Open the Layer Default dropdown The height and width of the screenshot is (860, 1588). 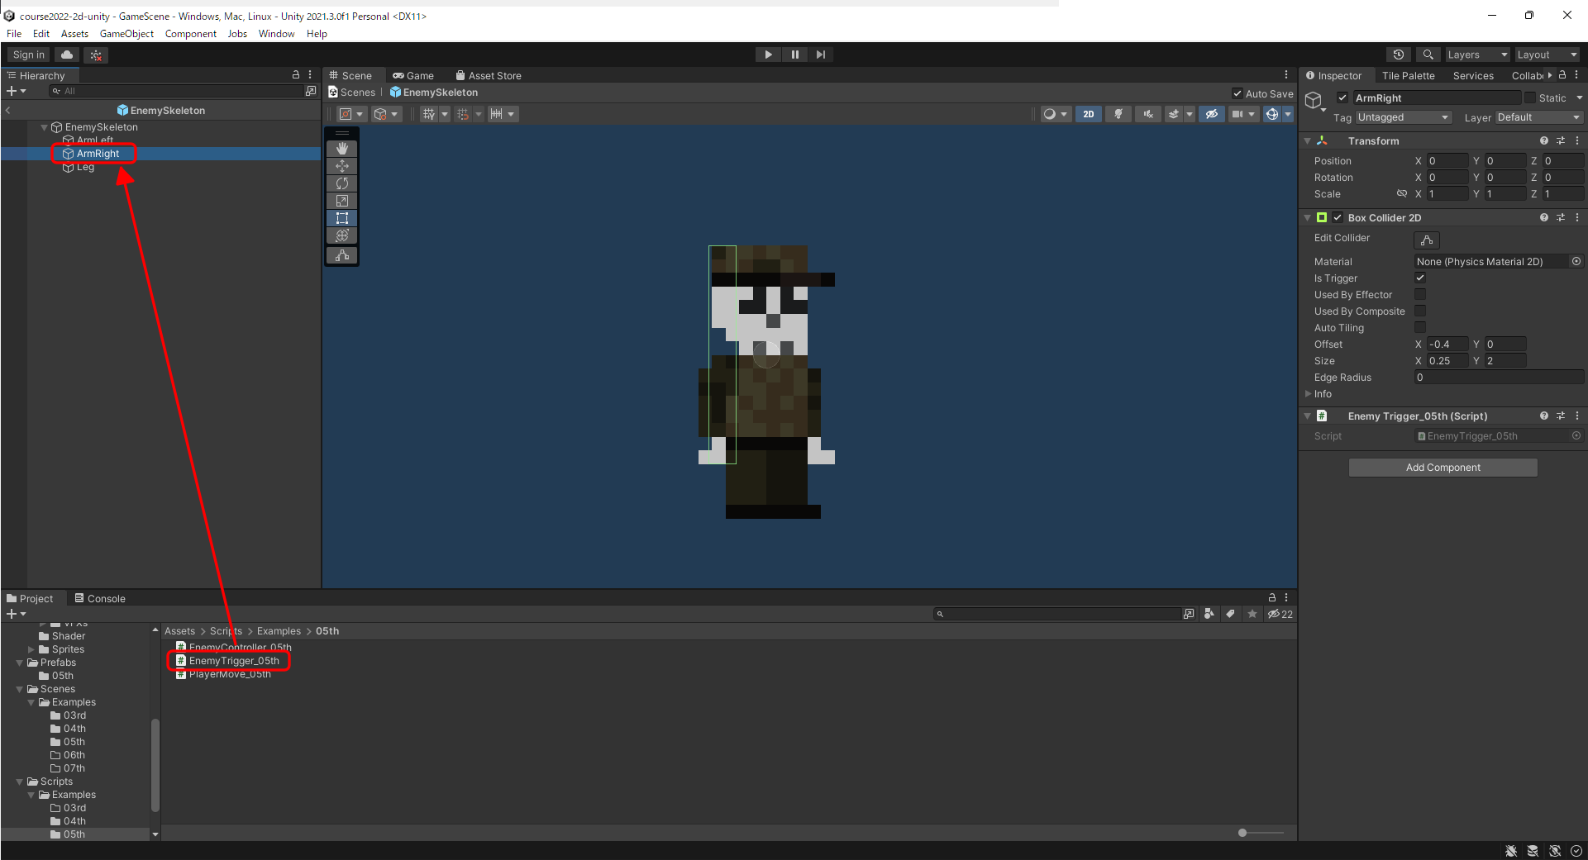pos(1538,117)
